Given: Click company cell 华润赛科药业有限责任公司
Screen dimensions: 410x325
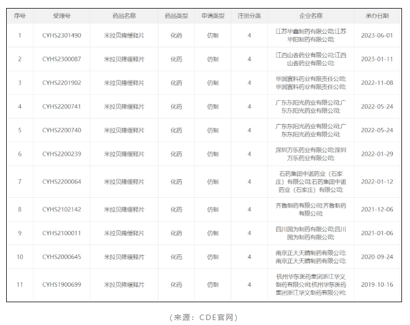Looking at the screenshot, I should coord(311,82).
